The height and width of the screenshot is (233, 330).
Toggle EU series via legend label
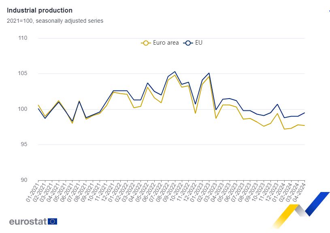coord(199,43)
